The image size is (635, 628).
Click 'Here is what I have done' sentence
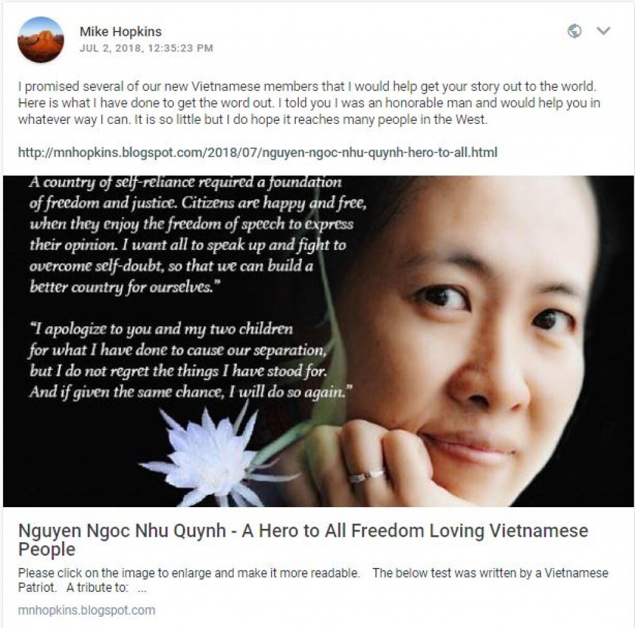click(146, 103)
